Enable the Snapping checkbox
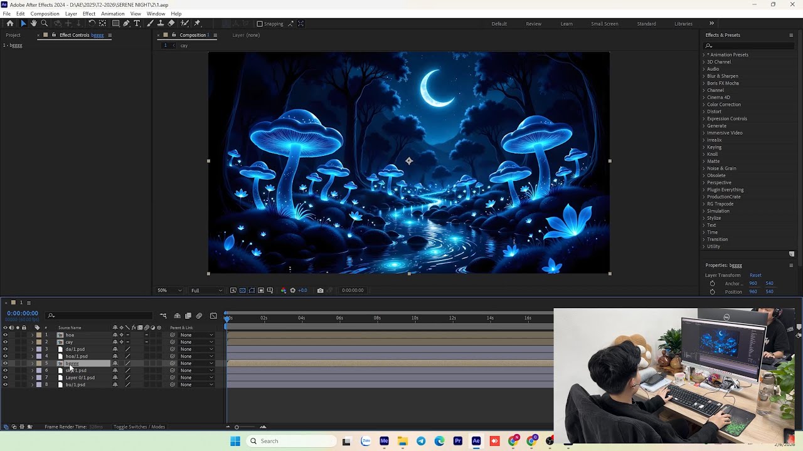 click(x=260, y=24)
